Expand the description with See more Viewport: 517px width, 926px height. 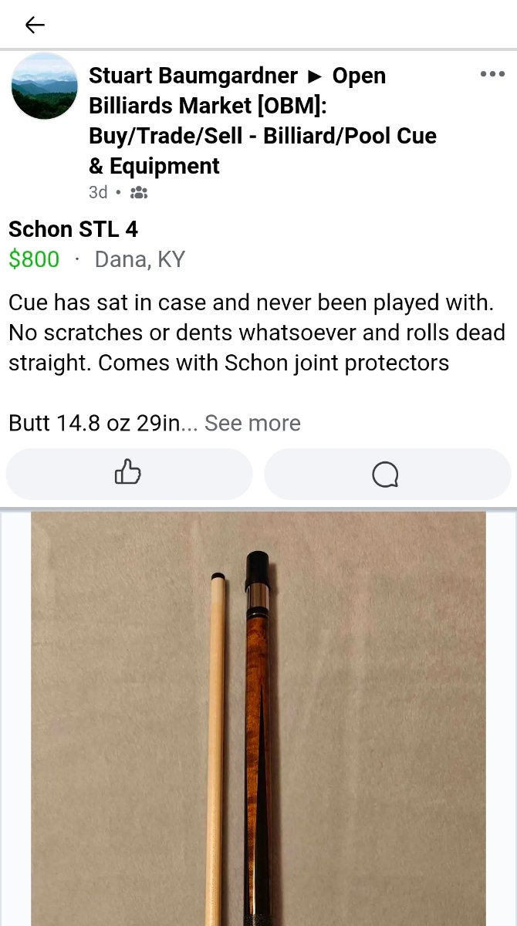tap(252, 423)
